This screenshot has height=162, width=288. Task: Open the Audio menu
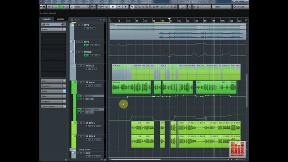click(x=67, y=2)
